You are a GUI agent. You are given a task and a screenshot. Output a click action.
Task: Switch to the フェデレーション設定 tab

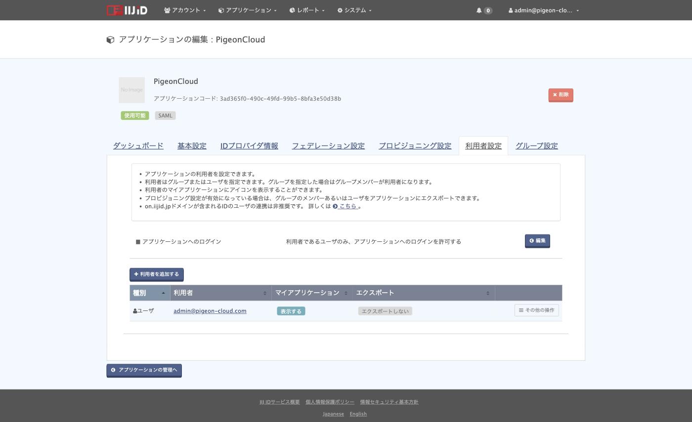tap(328, 146)
